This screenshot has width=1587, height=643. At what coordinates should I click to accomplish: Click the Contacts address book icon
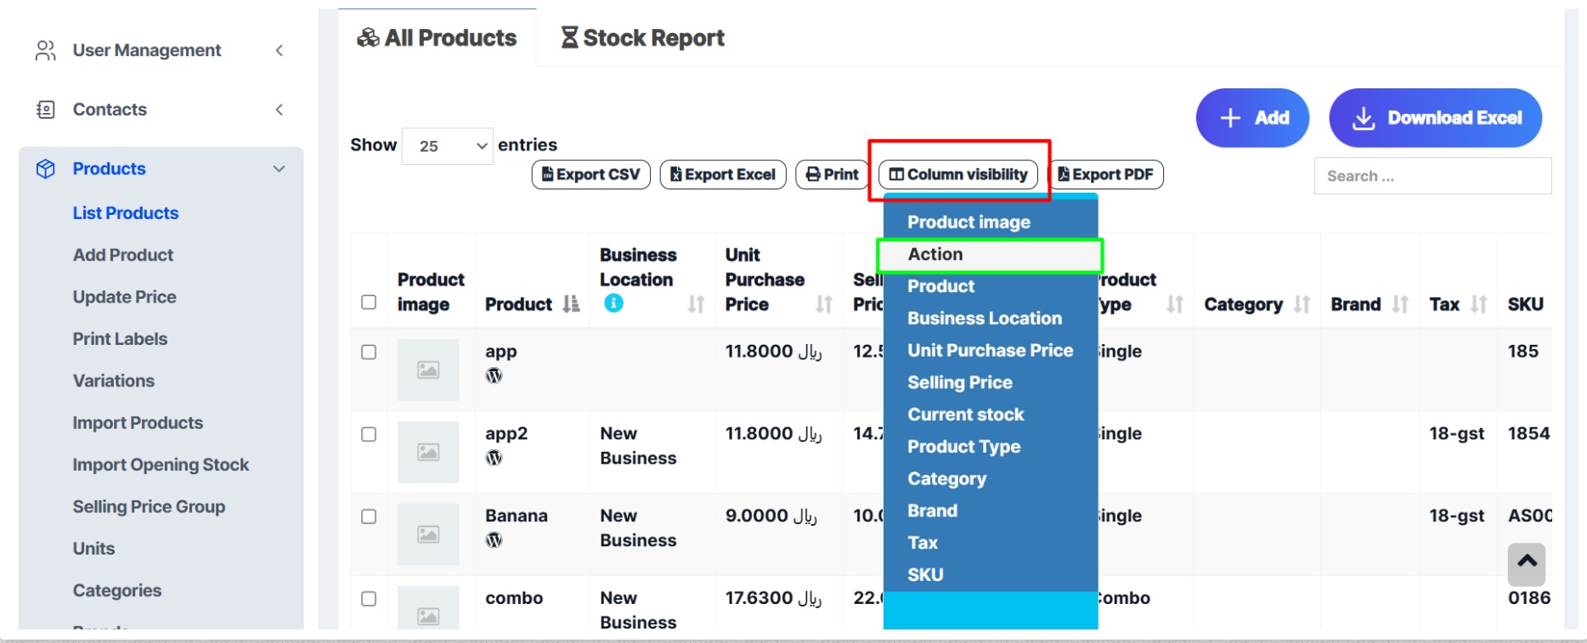(x=46, y=110)
